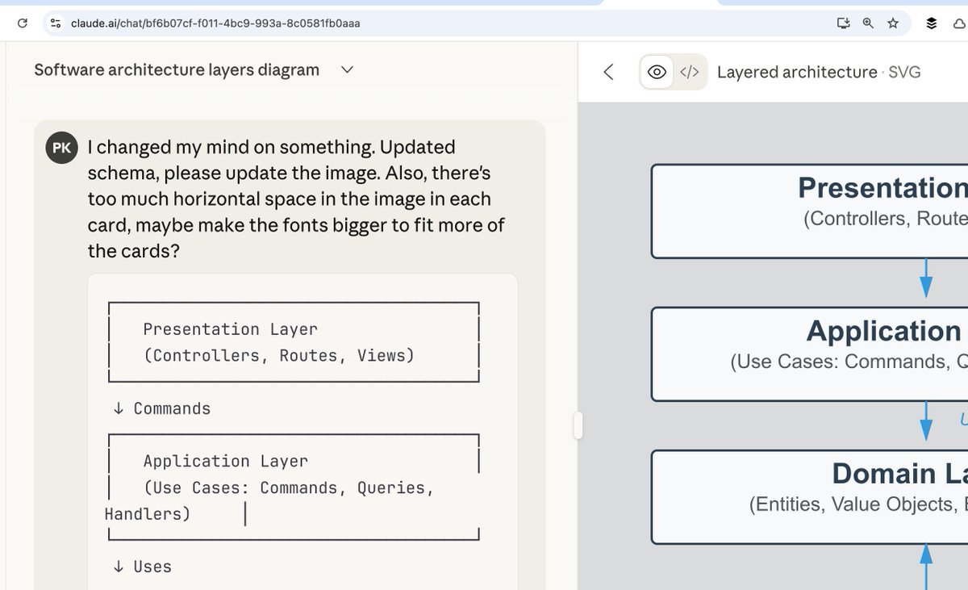This screenshot has height=590, width=968.
Task: Click the claude.ai URL address field
Action: [x=215, y=23]
